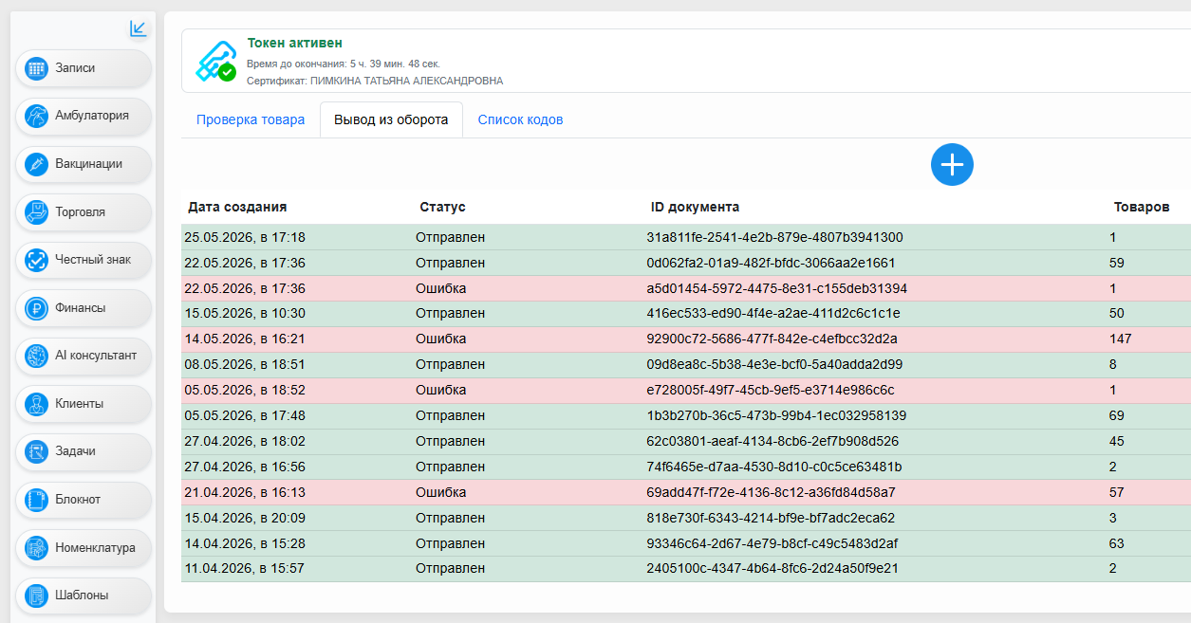Viewport: 1191px width, 623px height.
Task: Open error row 05.05.2026, в 18:52
Action: (x=686, y=390)
